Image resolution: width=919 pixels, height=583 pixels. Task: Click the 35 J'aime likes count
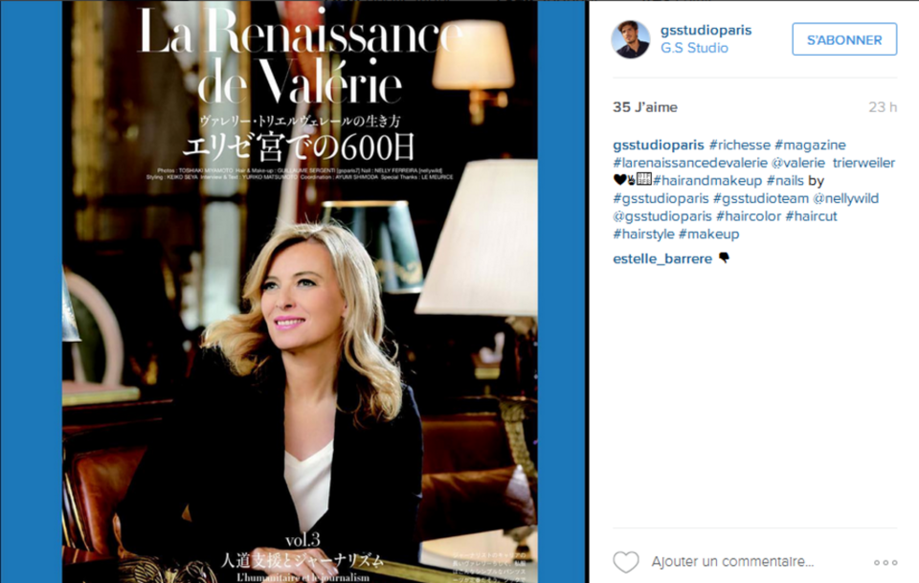(645, 107)
